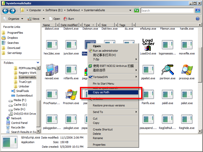The image size is (203, 152).
Task: Choose Rename in context menu
Action: (113, 138)
